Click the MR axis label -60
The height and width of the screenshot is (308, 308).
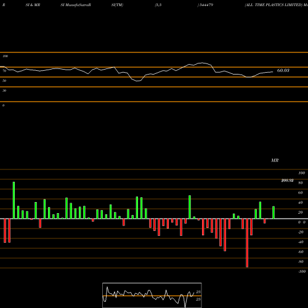(x=301, y=252)
